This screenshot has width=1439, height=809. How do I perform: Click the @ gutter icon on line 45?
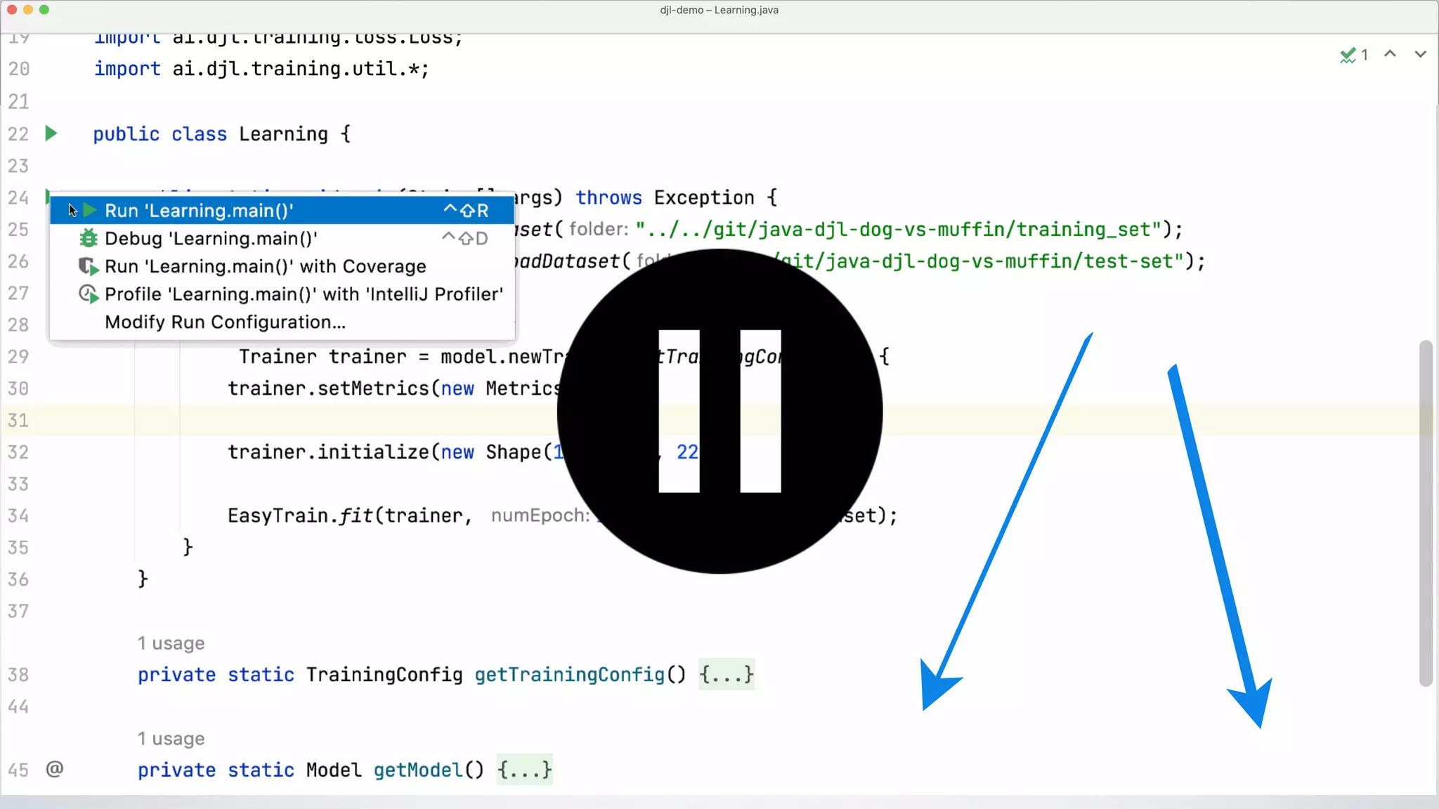click(55, 768)
